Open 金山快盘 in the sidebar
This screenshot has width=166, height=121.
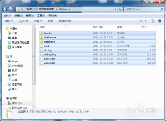pos(15,47)
